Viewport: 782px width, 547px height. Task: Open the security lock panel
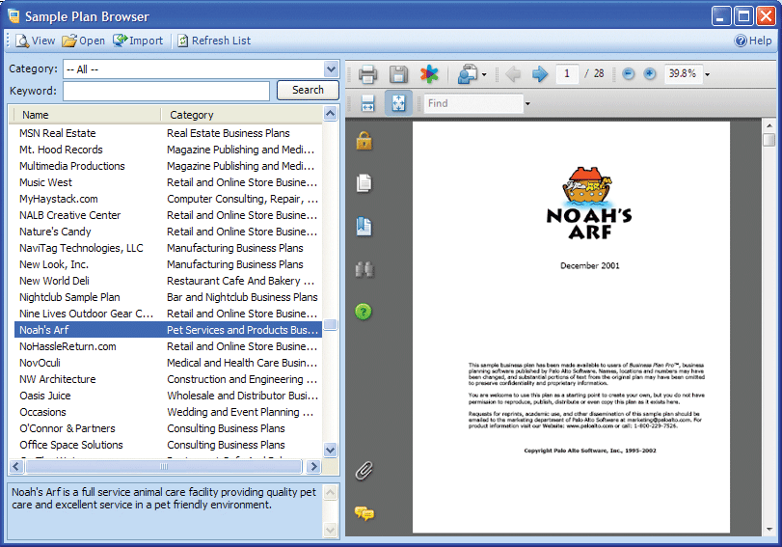click(x=364, y=141)
